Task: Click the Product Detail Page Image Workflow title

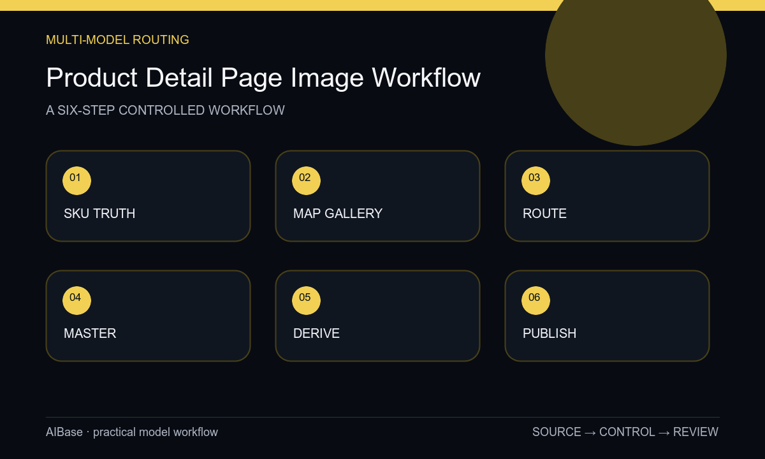Action: [x=263, y=78]
